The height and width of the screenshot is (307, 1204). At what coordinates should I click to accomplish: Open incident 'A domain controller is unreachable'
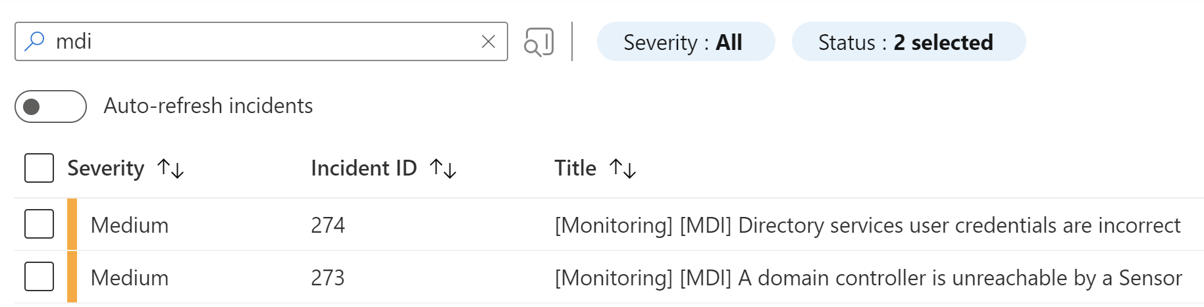pyautogui.click(x=868, y=278)
